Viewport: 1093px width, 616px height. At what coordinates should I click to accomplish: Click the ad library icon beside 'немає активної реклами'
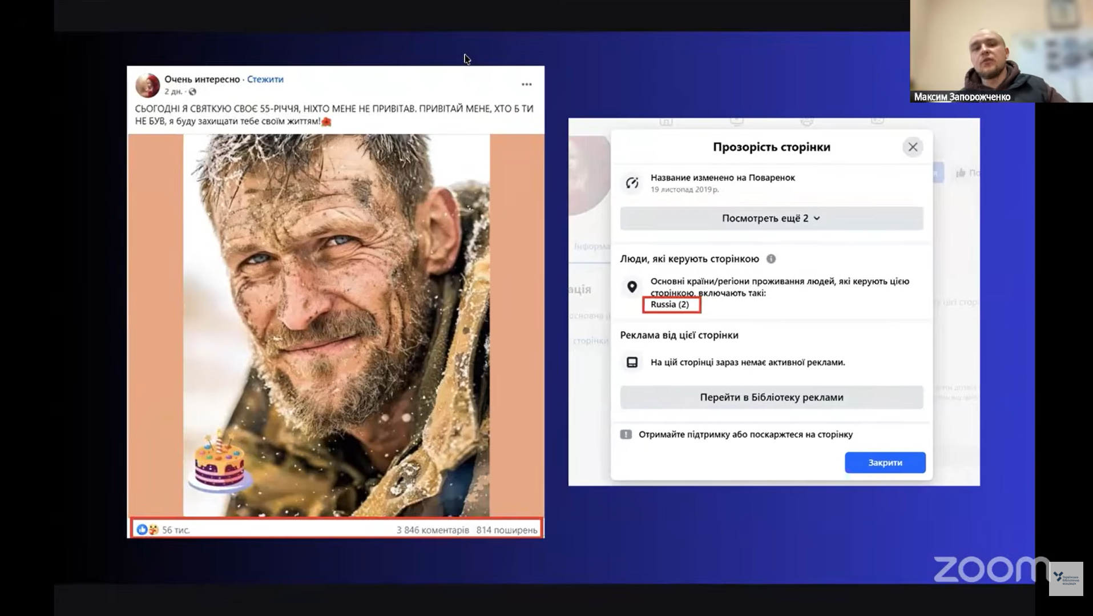632,363
